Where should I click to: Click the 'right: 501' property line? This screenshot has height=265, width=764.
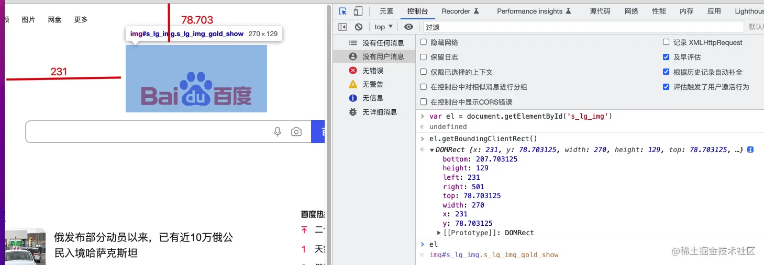pos(463,187)
